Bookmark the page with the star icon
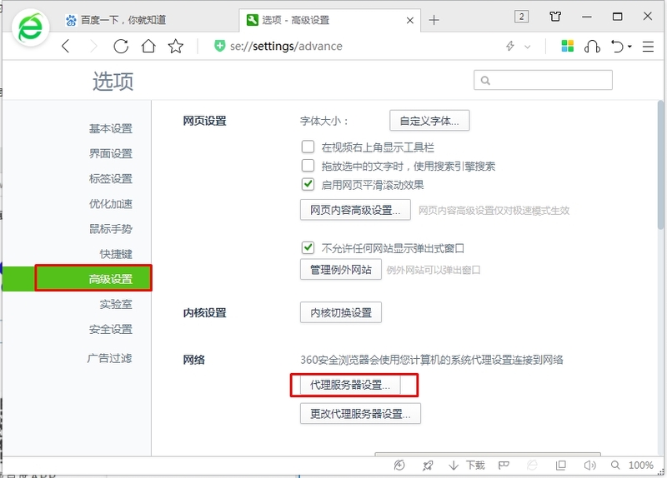 pyautogui.click(x=175, y=46)
